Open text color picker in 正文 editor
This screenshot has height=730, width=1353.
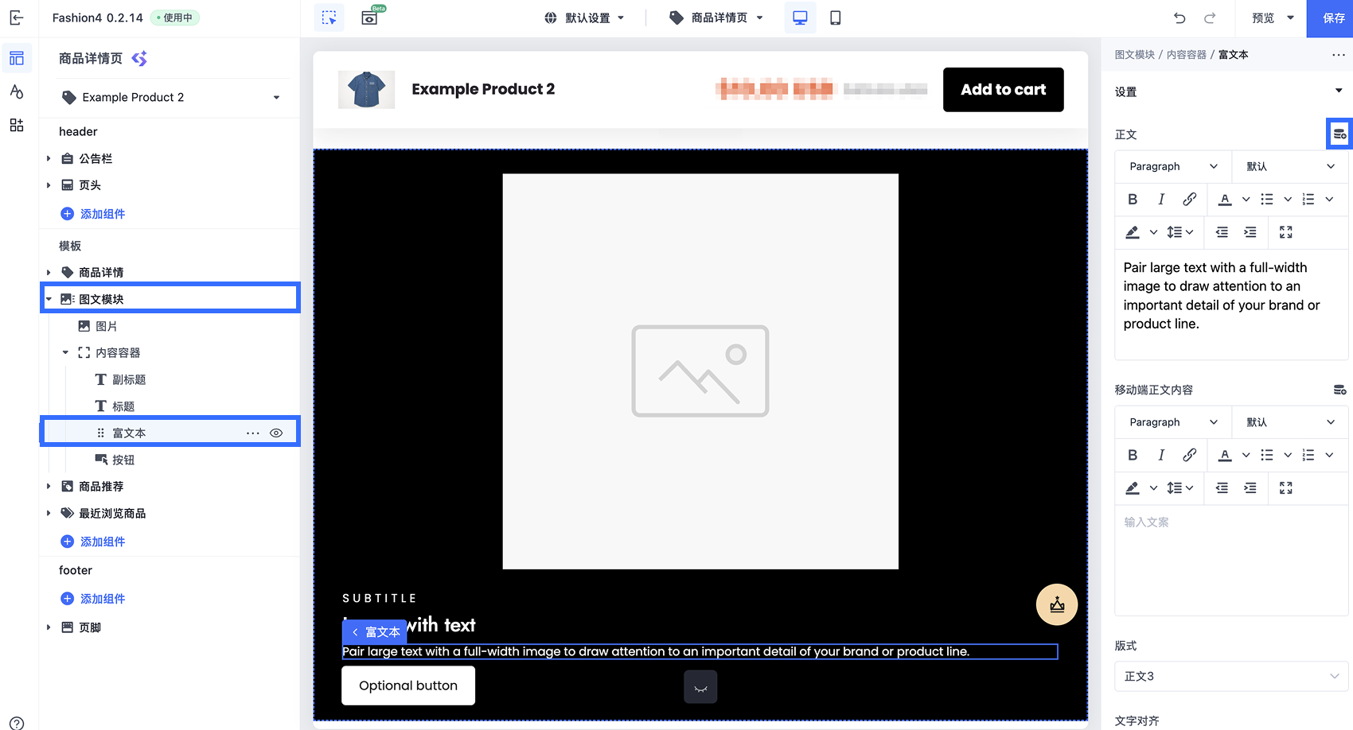(x=1226, y=199)
